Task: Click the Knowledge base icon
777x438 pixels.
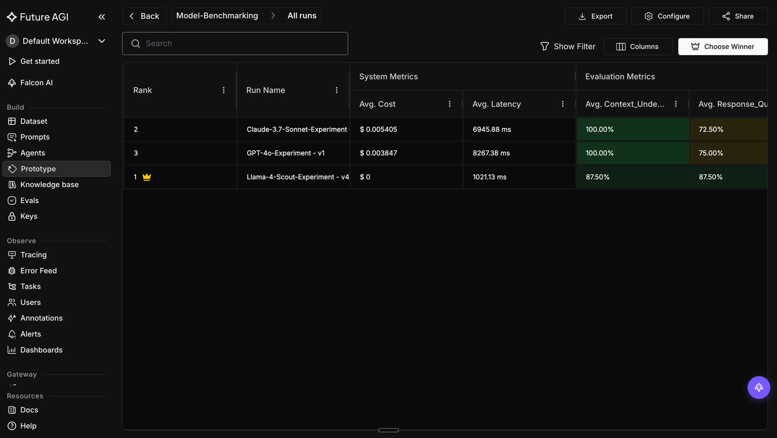Action: [12, 185]
